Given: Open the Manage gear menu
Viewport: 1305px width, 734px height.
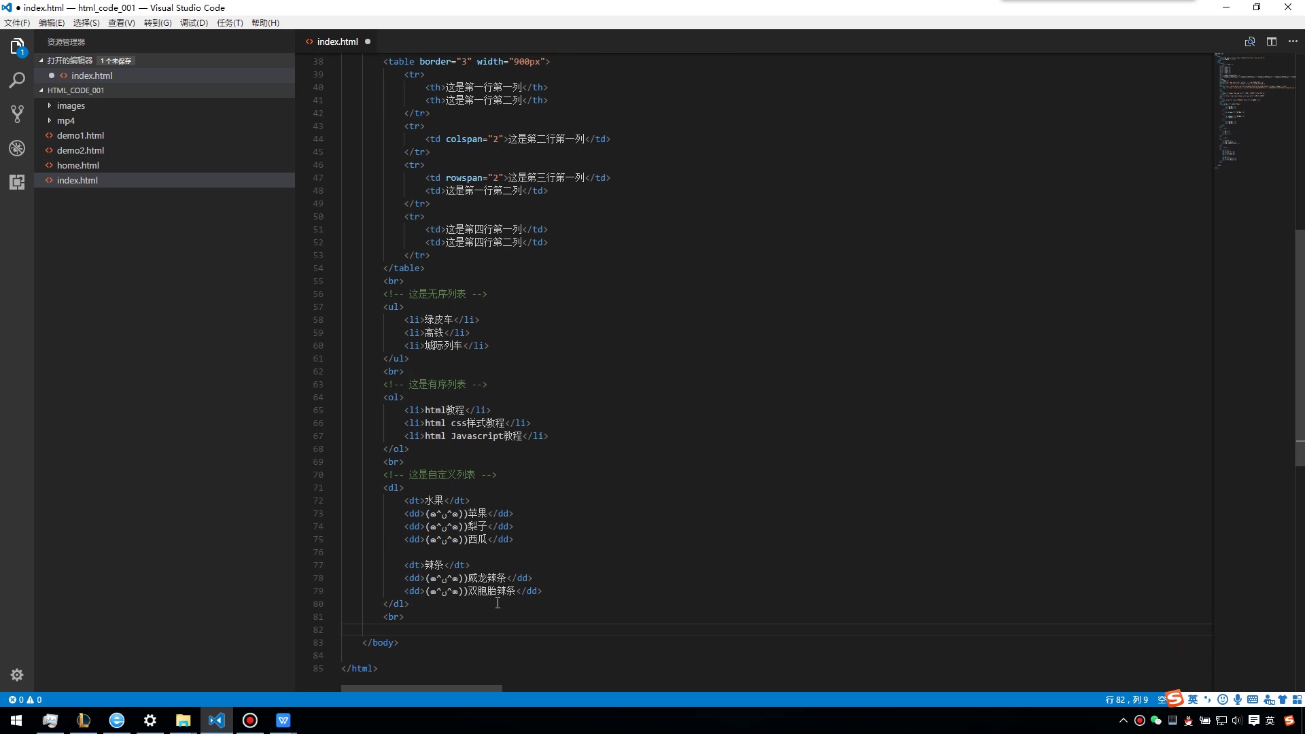Looking at the screenshot, I should tap(16, 674).
